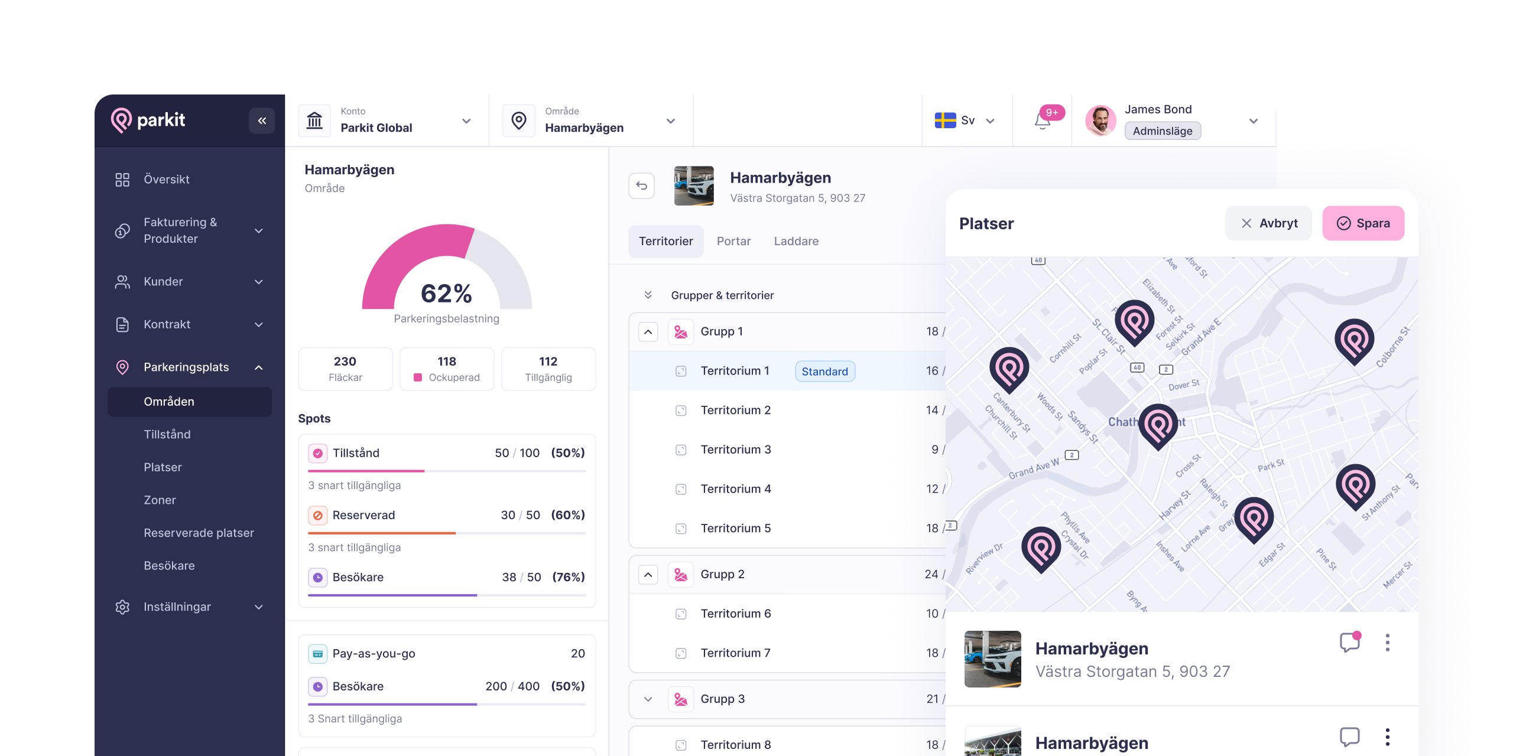1513x756 pixels.
Task: Click the Tillstånd progress bar
Action: pyautogui.click(x=447, y=471)
